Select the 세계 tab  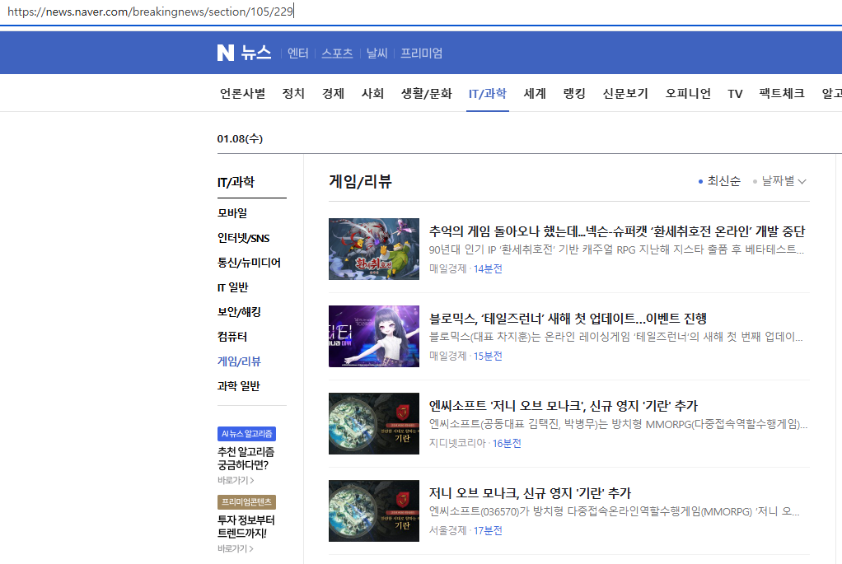pyautogui.click(x=535, y=93)
